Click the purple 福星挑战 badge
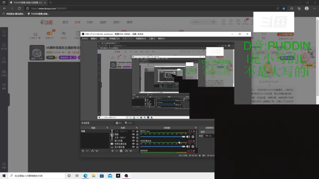The height and width of the screenshot is (179, 319). point(68,58)
